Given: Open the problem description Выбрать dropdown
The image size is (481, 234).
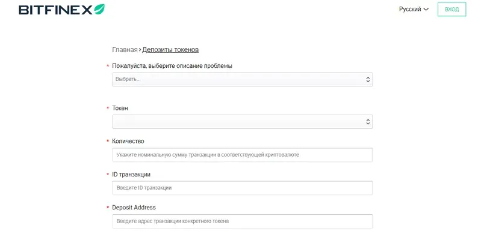Looking at the screenshot, I should [243, 79].
